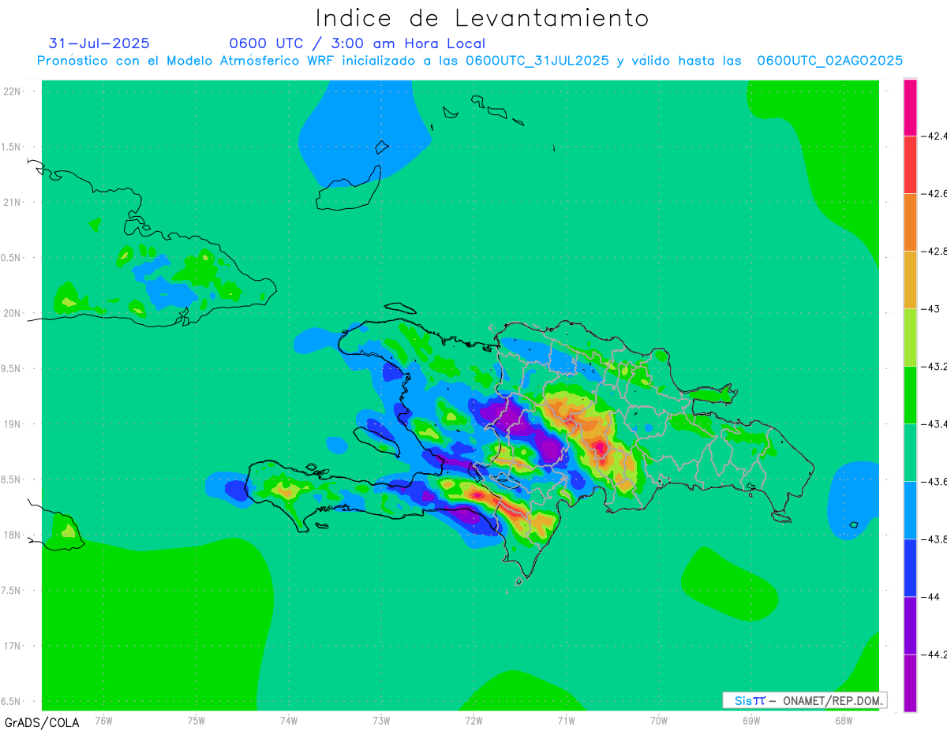Select purple swatch between -44 and -44.2

tap(910, 625)
